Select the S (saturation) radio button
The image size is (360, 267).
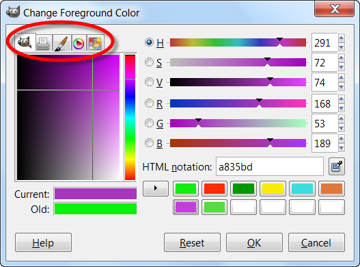(x=149, y=62)
